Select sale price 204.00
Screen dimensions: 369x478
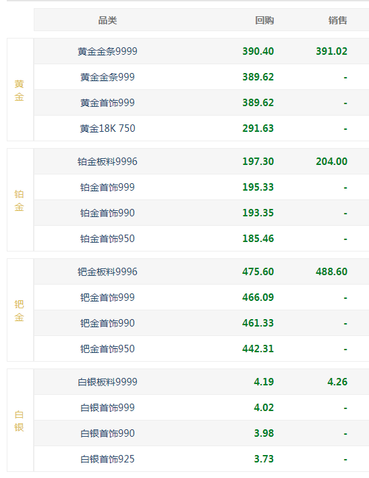[332, 162]
